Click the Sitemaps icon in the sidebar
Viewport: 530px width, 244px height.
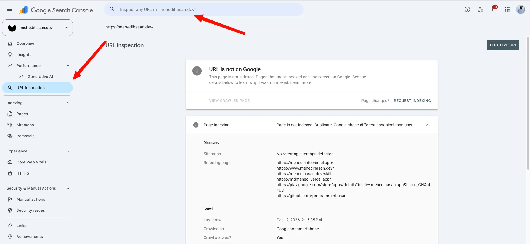pyautogui.click(x=10, y=125)
